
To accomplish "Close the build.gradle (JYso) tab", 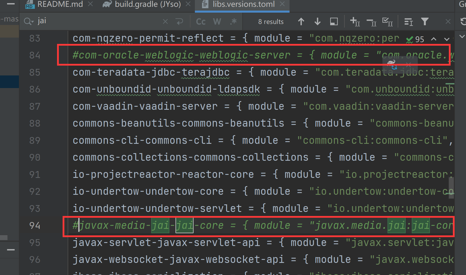I will click(188, 4).
